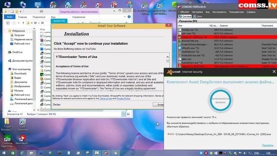The height and width of the screenshot is (156, 277).
Task: Select the Система tab in KillSwitch
Action: click(185, 16)
